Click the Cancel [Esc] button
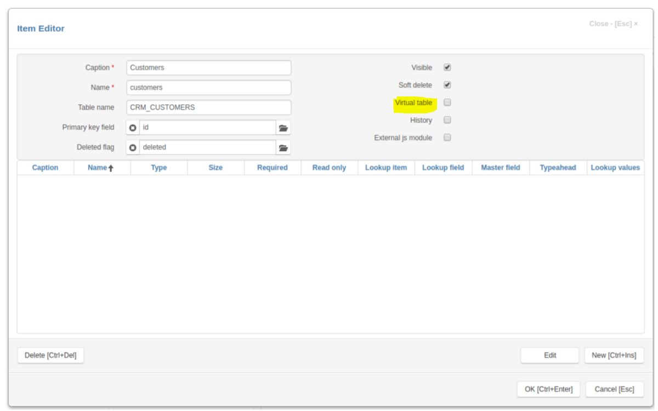This screenshot has width=658, height=411. pyautogui.click(x=614, y=390)
